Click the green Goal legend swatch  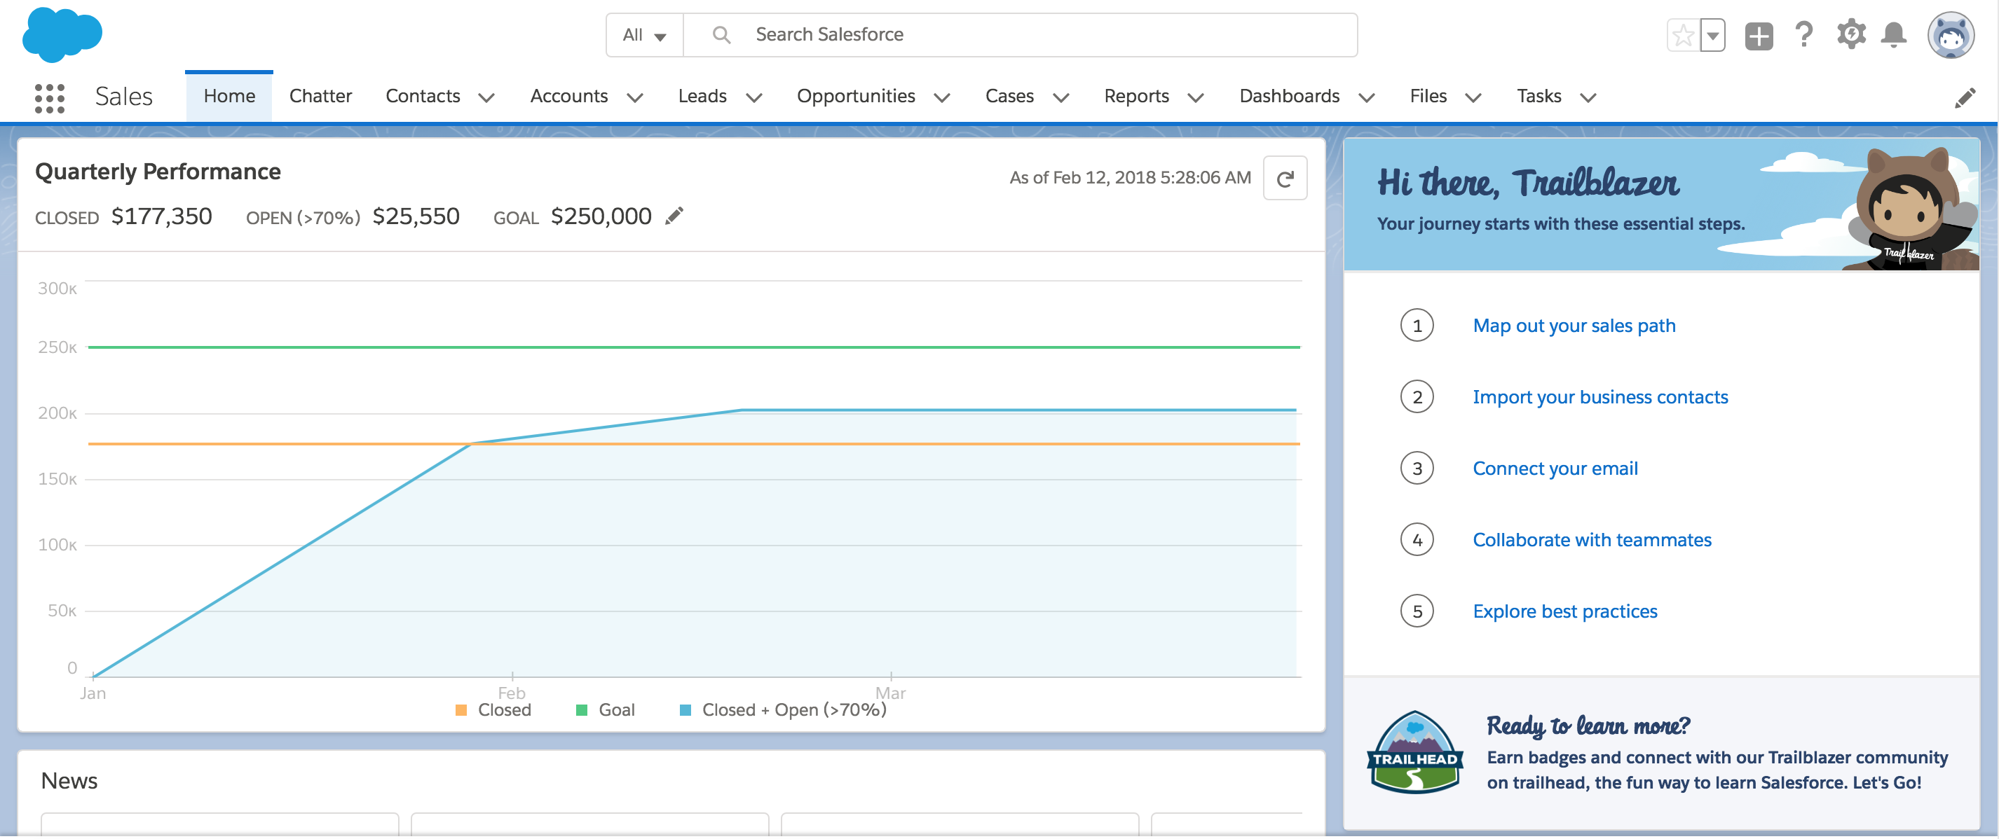(x=581, y=710)
